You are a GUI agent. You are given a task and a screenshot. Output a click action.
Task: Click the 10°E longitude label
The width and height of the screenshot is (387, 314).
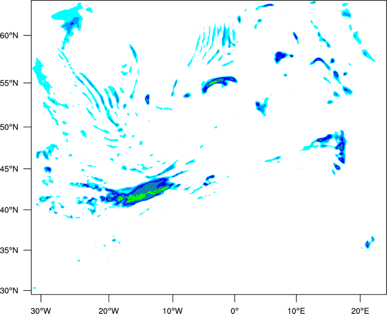296,311
